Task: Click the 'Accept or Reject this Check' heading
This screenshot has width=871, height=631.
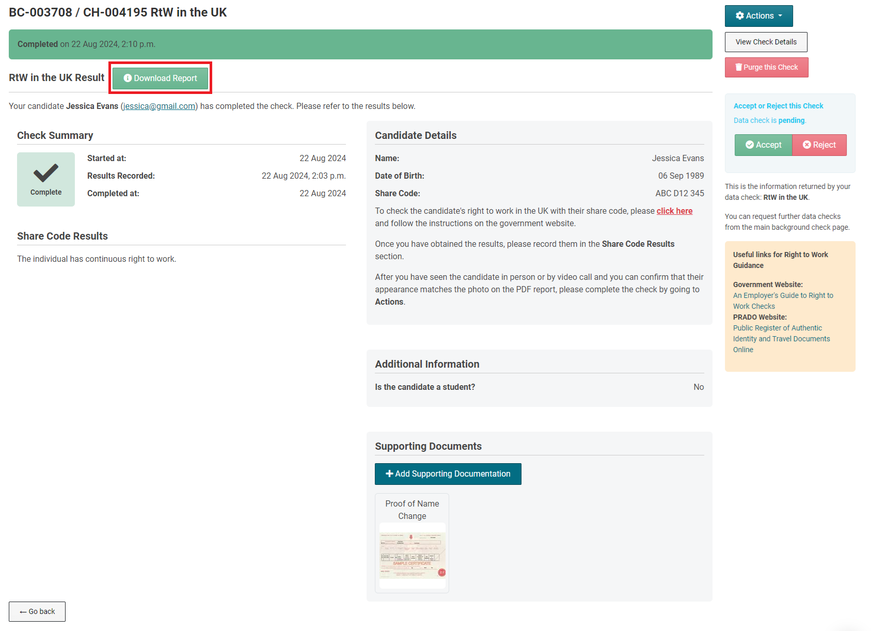Action: (778, 106)
